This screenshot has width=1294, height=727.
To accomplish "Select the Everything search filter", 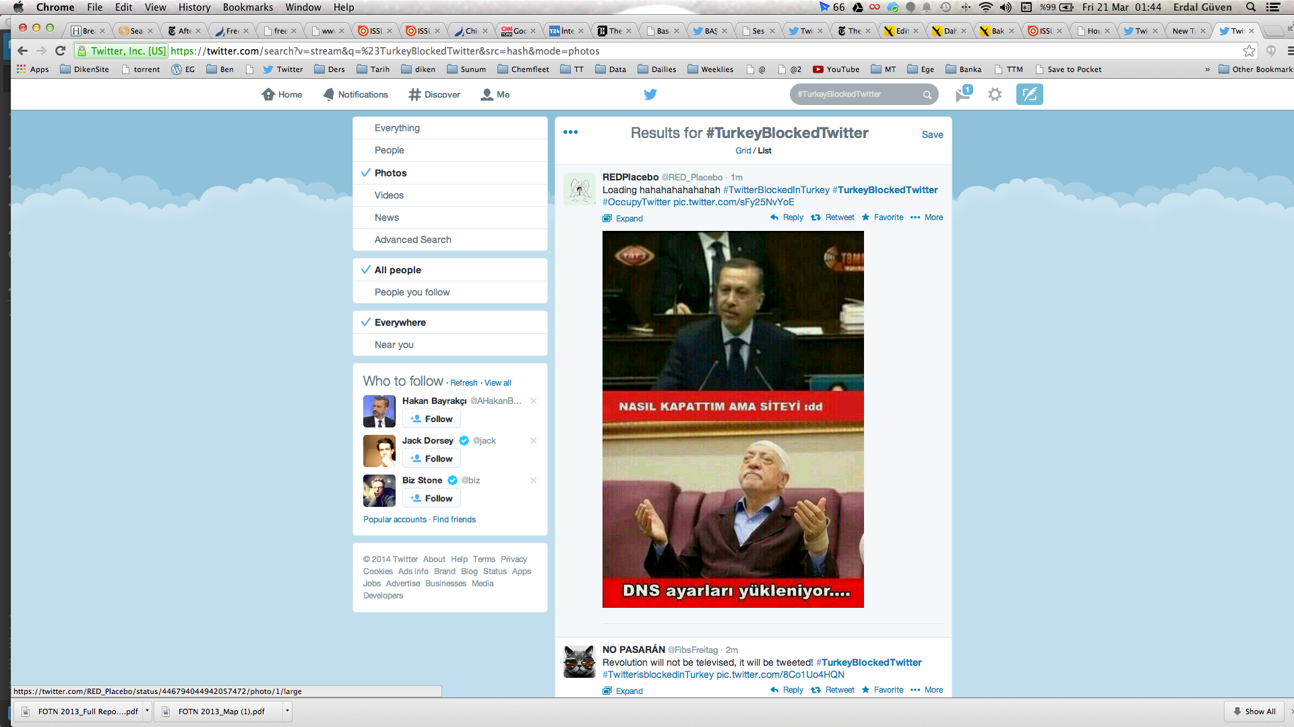I will 450,128.
